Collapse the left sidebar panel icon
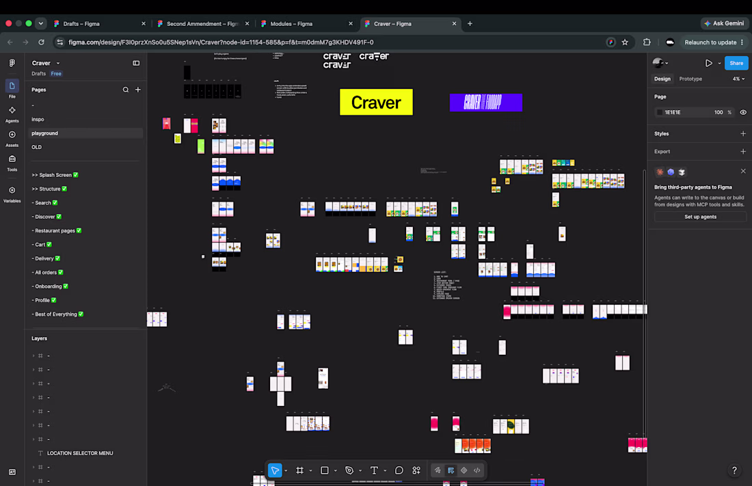This screenshot has width=752, height=486. [x=136, y=63]
